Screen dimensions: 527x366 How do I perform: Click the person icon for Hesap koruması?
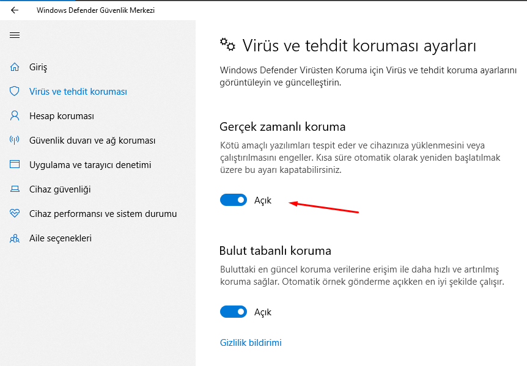tap(15, 116)
